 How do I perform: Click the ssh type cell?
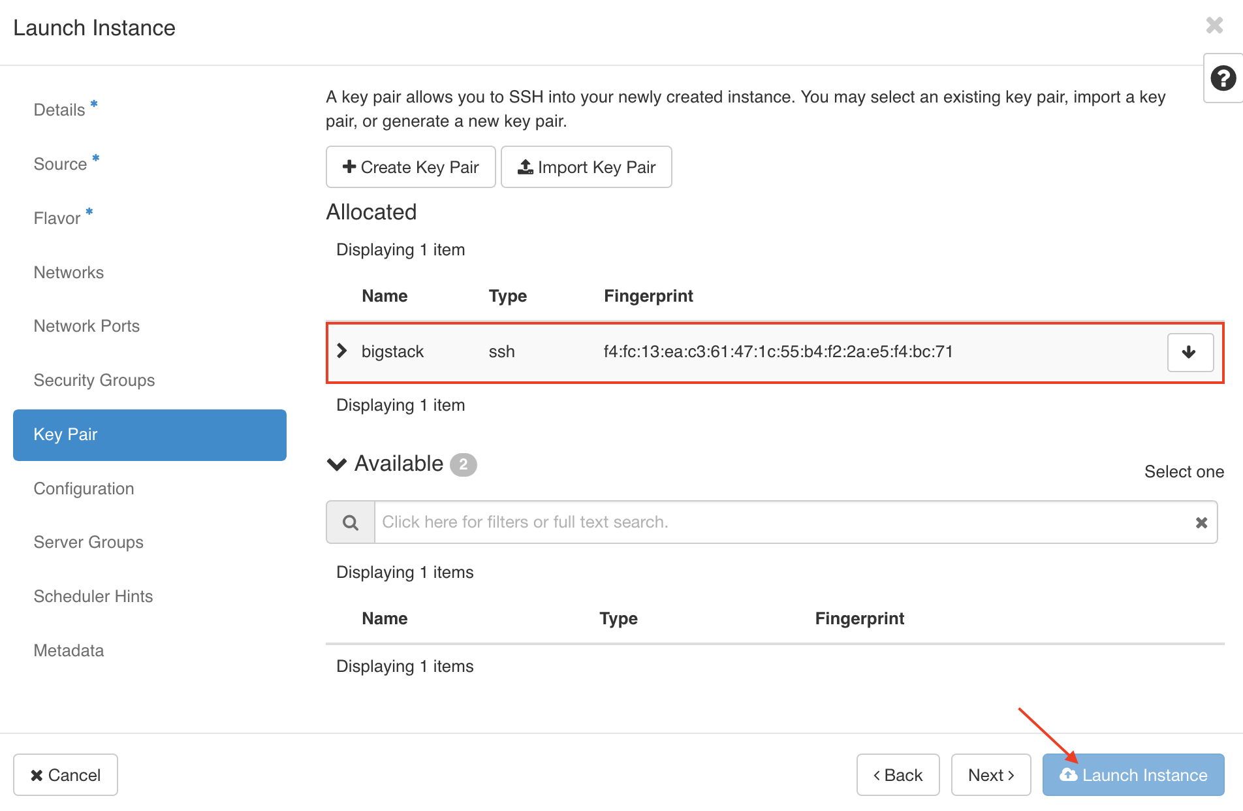tap(501, 352)
